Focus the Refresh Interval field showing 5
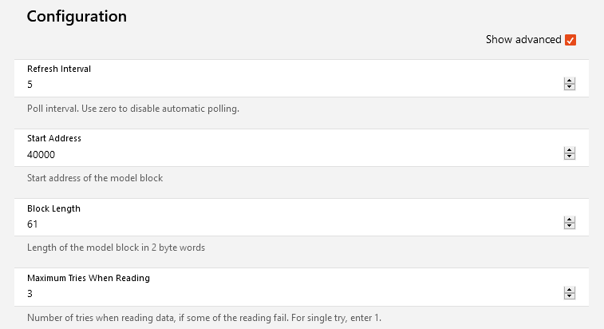 tap(287, 85)
